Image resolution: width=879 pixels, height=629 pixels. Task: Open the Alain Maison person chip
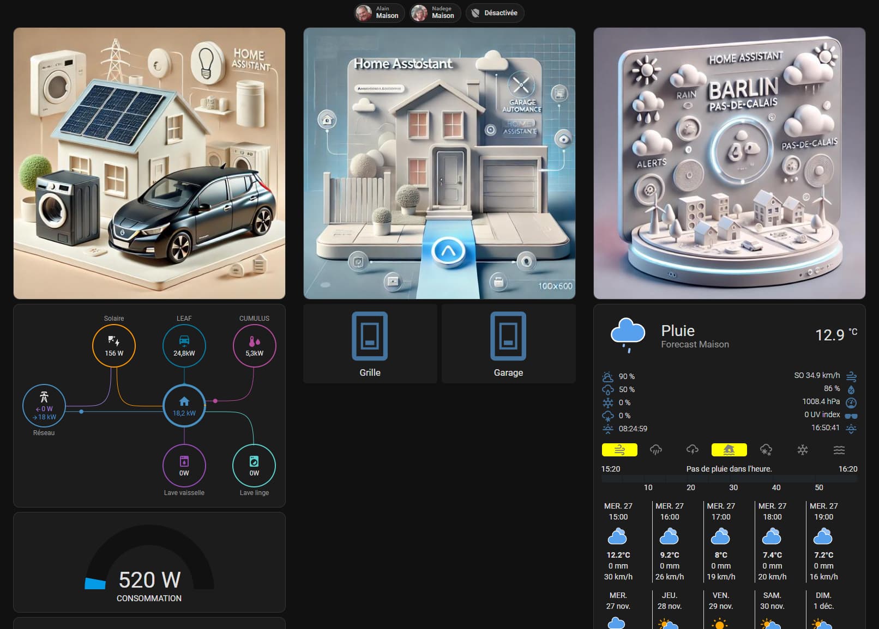[x=380, y=13]
